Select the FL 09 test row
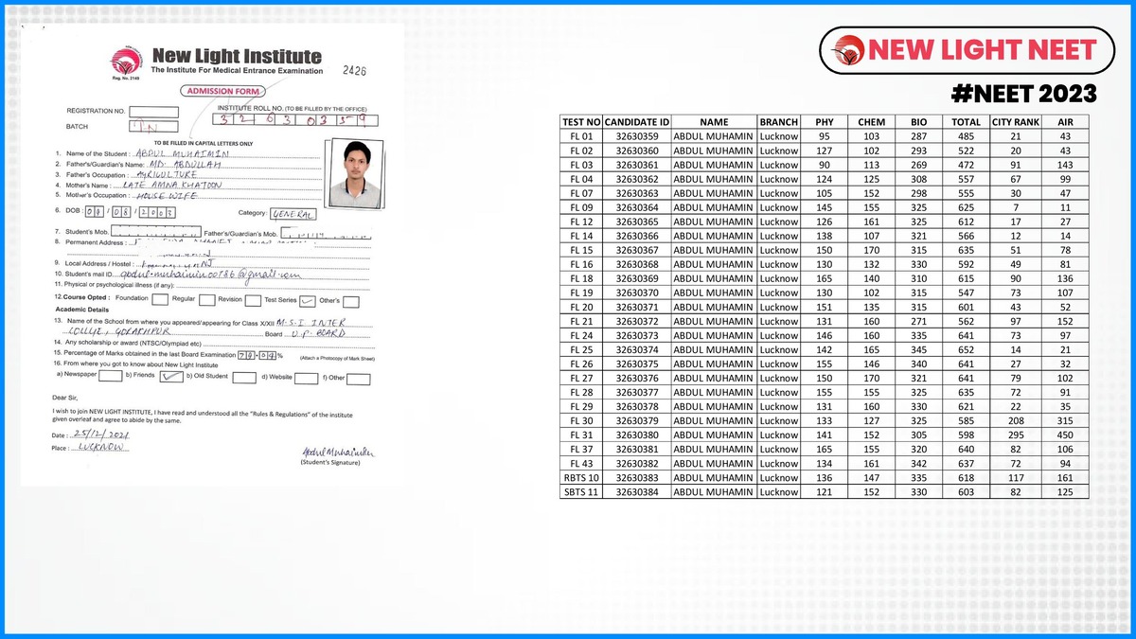The image size is (1136, 639). 581,207
